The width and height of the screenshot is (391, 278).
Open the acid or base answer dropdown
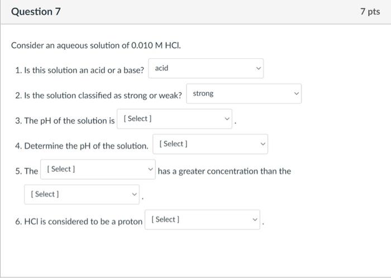206,68
